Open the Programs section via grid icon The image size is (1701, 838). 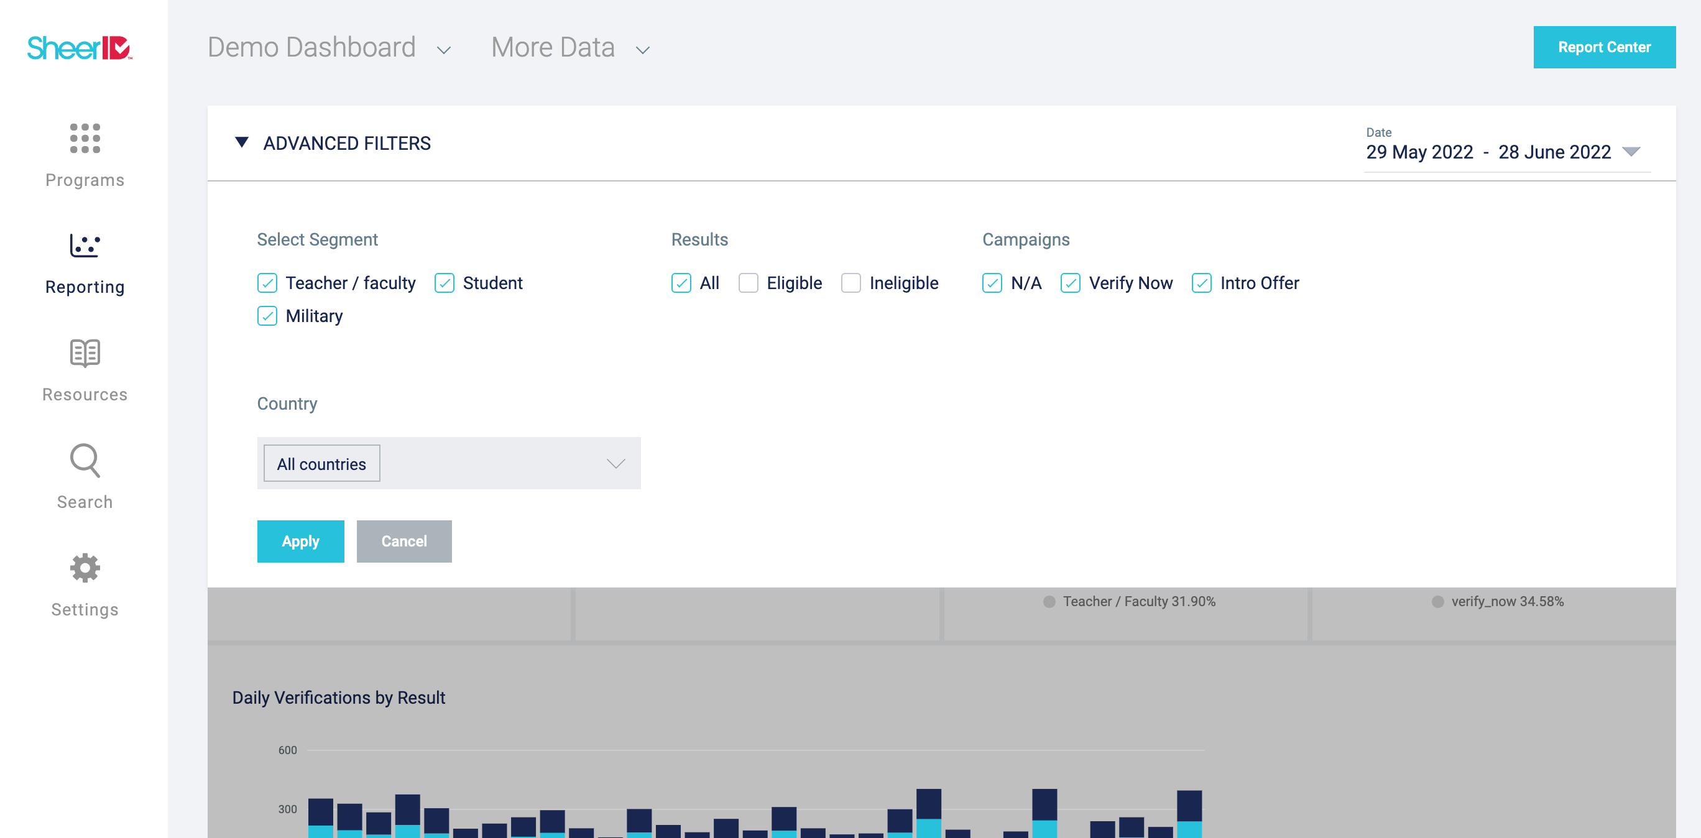(x=85, y=139)
